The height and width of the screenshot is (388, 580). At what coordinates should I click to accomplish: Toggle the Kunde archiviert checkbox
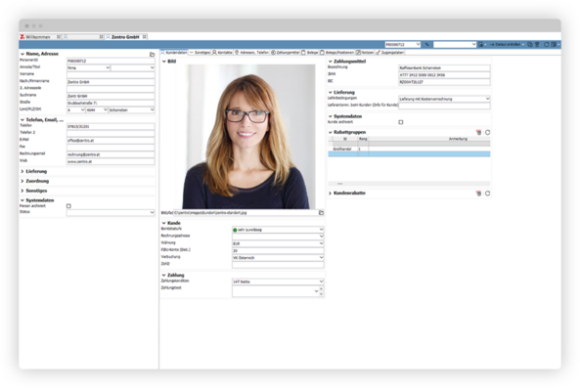pyautogui.click(x=401, y=122)
